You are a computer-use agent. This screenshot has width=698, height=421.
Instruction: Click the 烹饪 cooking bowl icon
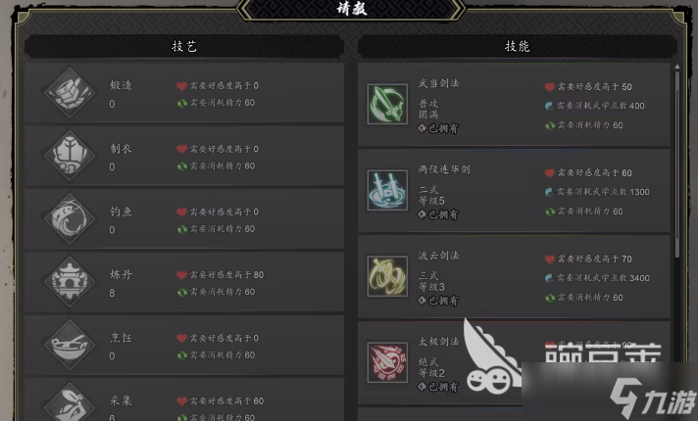point(70,345)
